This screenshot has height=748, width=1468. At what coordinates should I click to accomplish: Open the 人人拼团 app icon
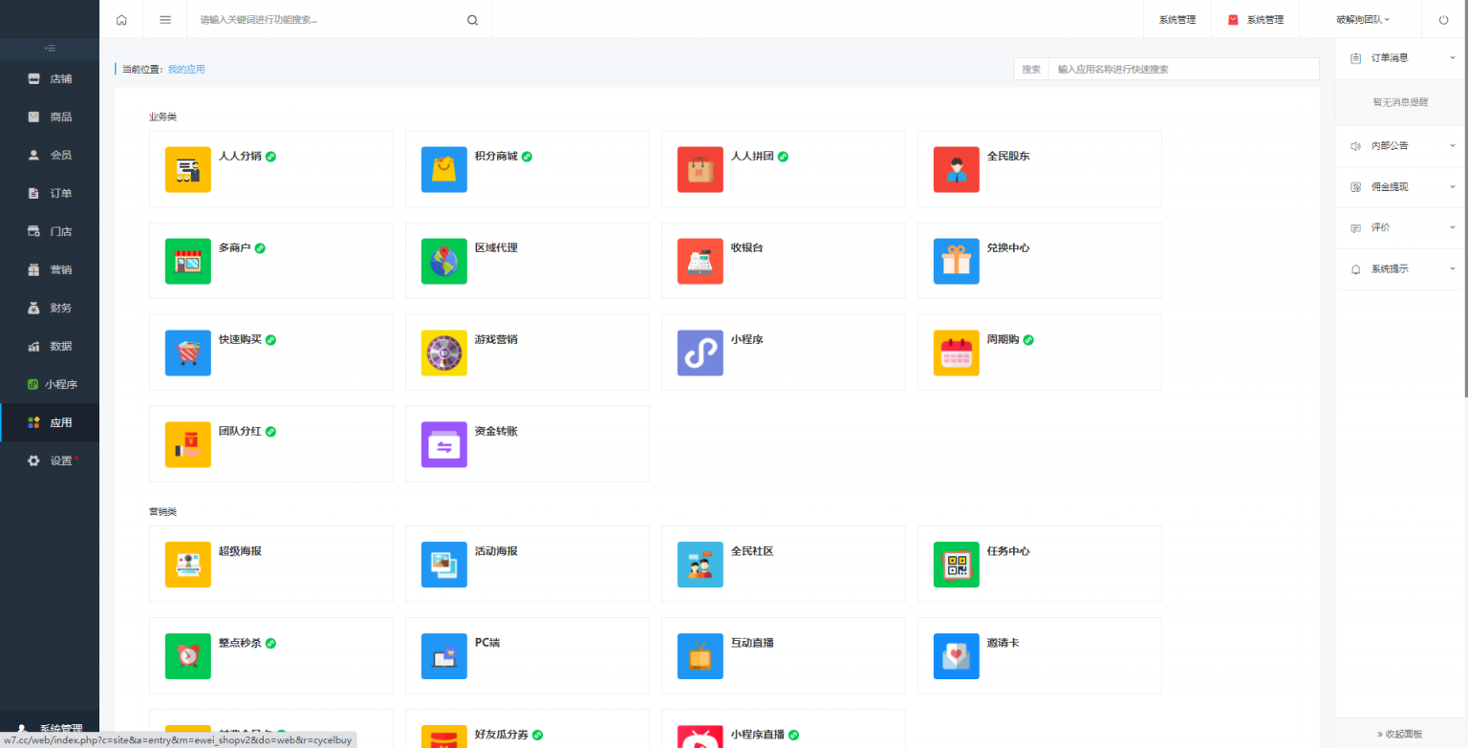pyautogui.click(x=701, y=169)
